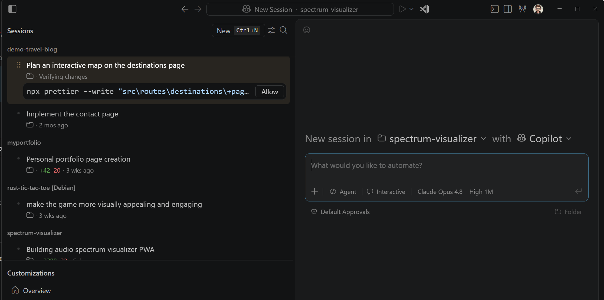Viewport: 604px width, 300px height.
Task: Create a new session with New button
Action: point(238,30)
